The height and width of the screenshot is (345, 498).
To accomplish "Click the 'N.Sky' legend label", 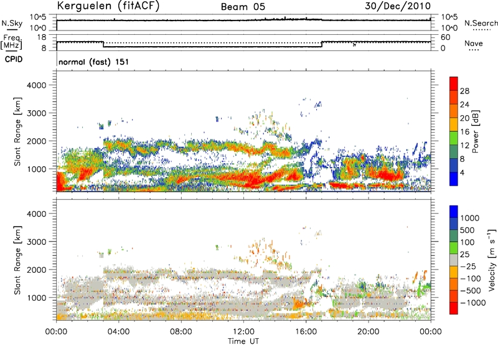I will click(12, 23).
